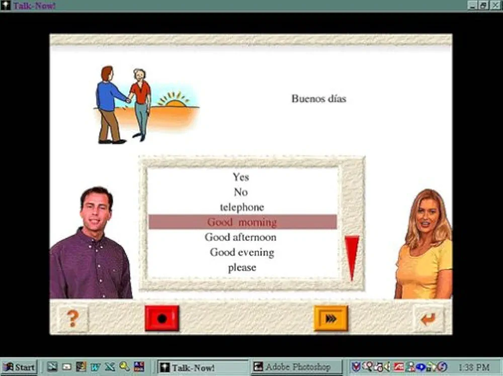Select the 'please' entry

(x=241, y=267)
